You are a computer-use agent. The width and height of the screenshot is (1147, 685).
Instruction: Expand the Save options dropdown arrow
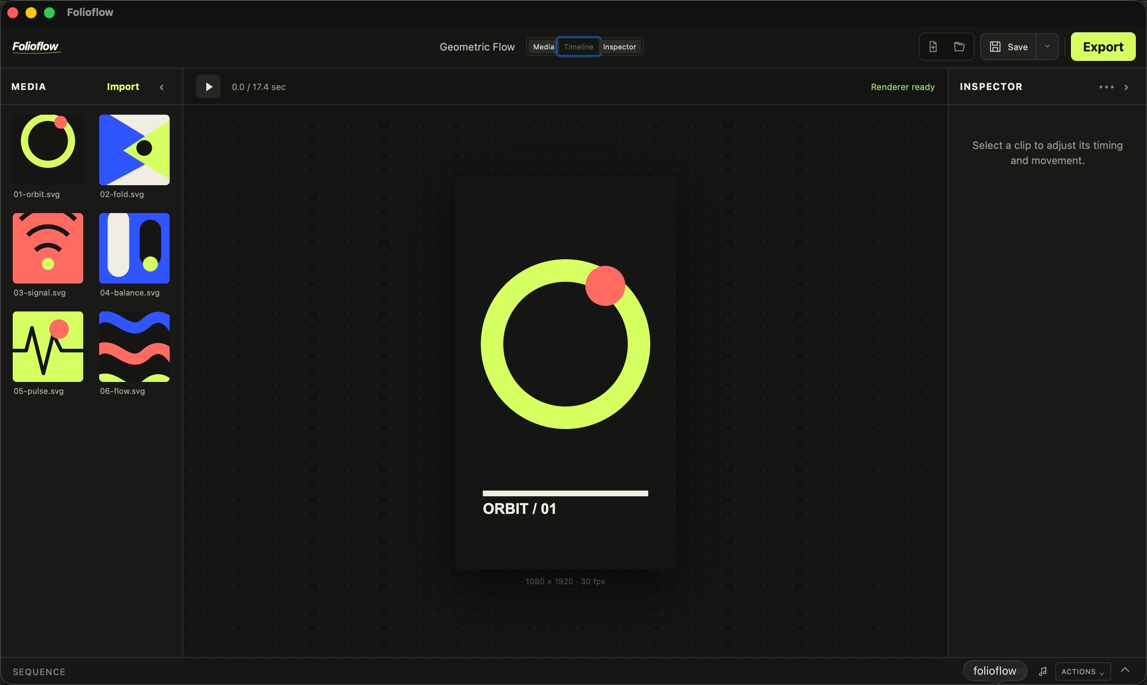click(x=1047, y=47)
